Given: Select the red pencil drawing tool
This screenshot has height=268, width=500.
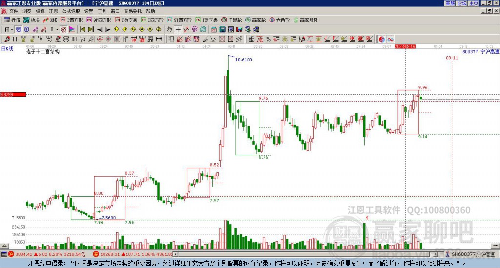Looking at the screenshot, I should pyautogui.click(x=7, y=39).
